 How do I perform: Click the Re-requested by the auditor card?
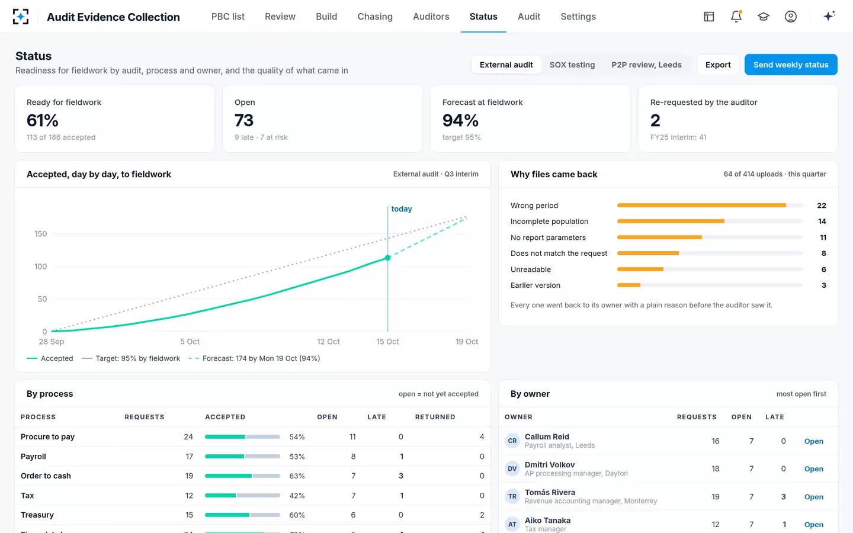click(738, 119)
